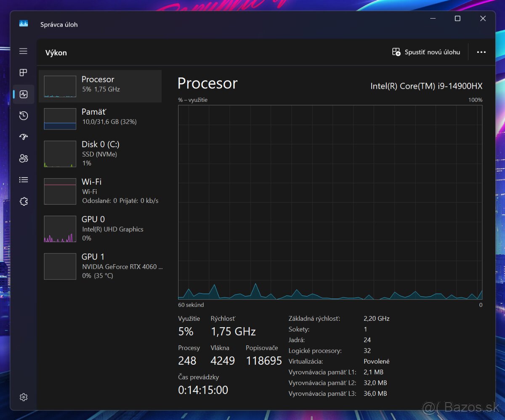Open the App history page icon

(x=23, y=116)
